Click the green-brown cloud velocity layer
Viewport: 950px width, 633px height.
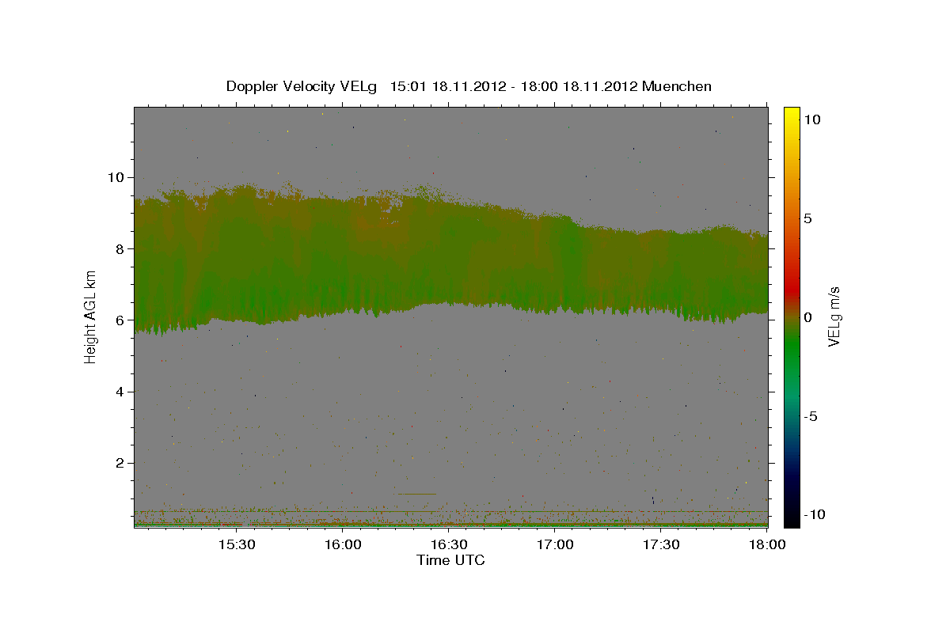click(x=450, y=261)
